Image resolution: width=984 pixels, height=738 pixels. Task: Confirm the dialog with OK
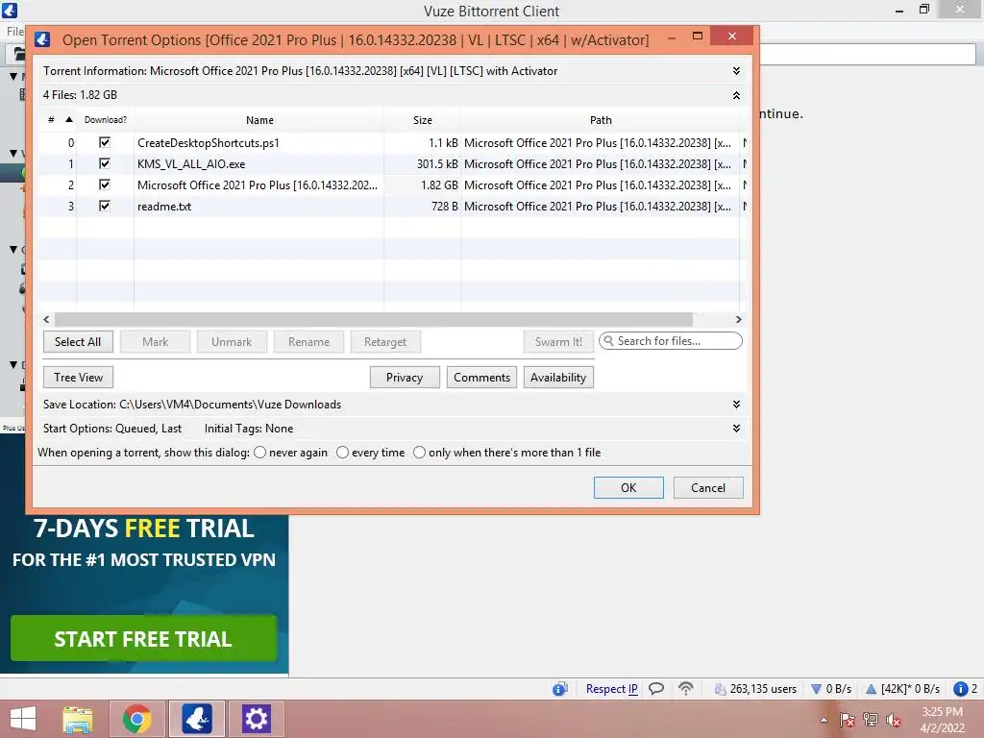[628, 487]
